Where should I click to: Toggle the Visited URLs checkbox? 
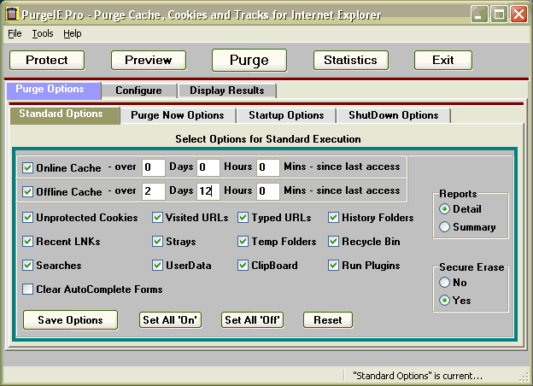157,218
